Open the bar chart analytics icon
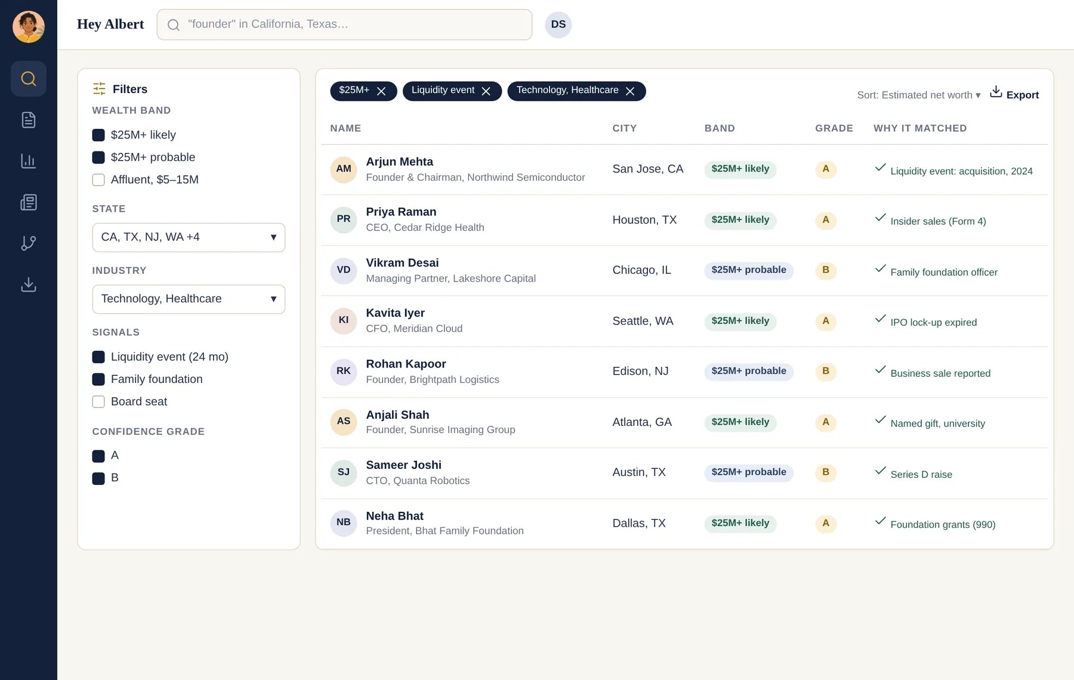The width and height of the screenshot is (1074, 680). 29,161
